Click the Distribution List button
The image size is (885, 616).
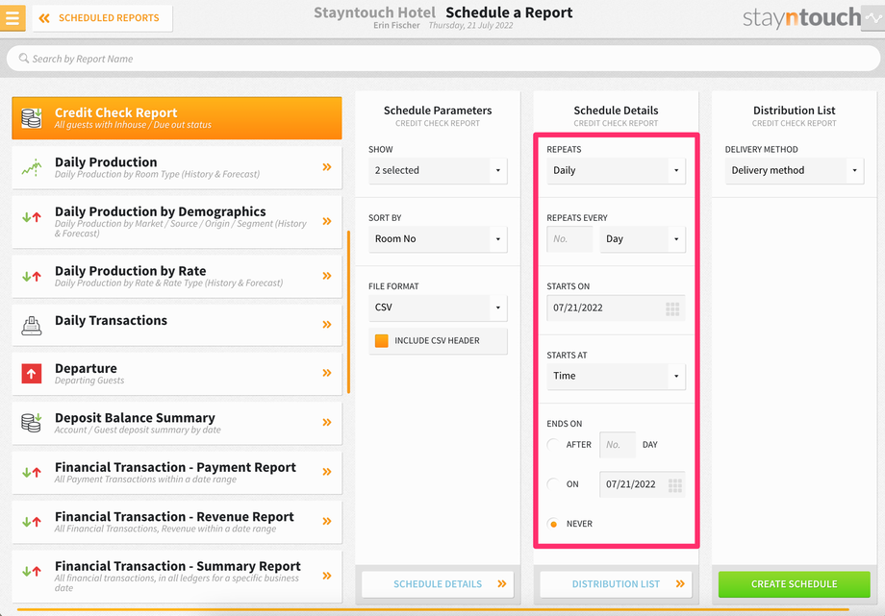(616, 584)
